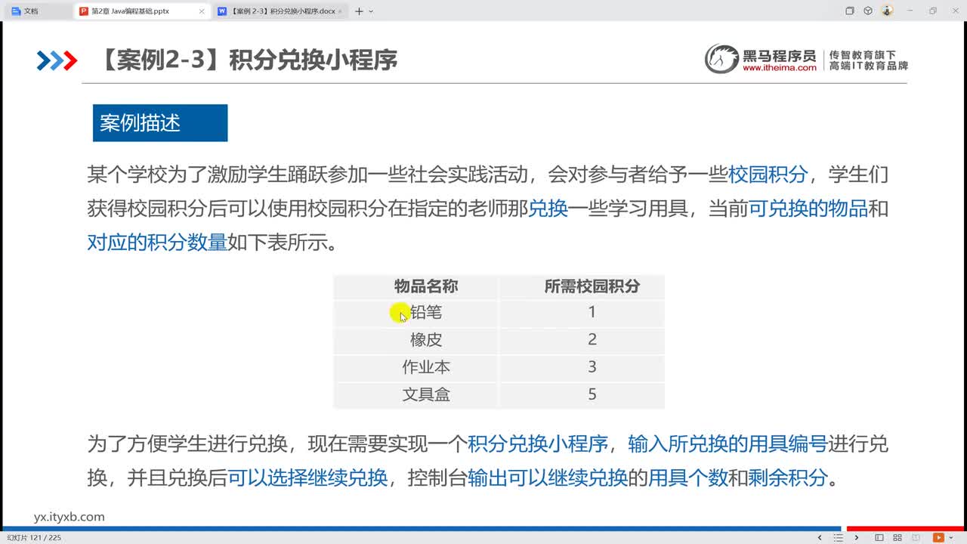The image size is (967, 544).
Task: Click the red-blue arrows icon beside title
Action: [x=57, y=60]
